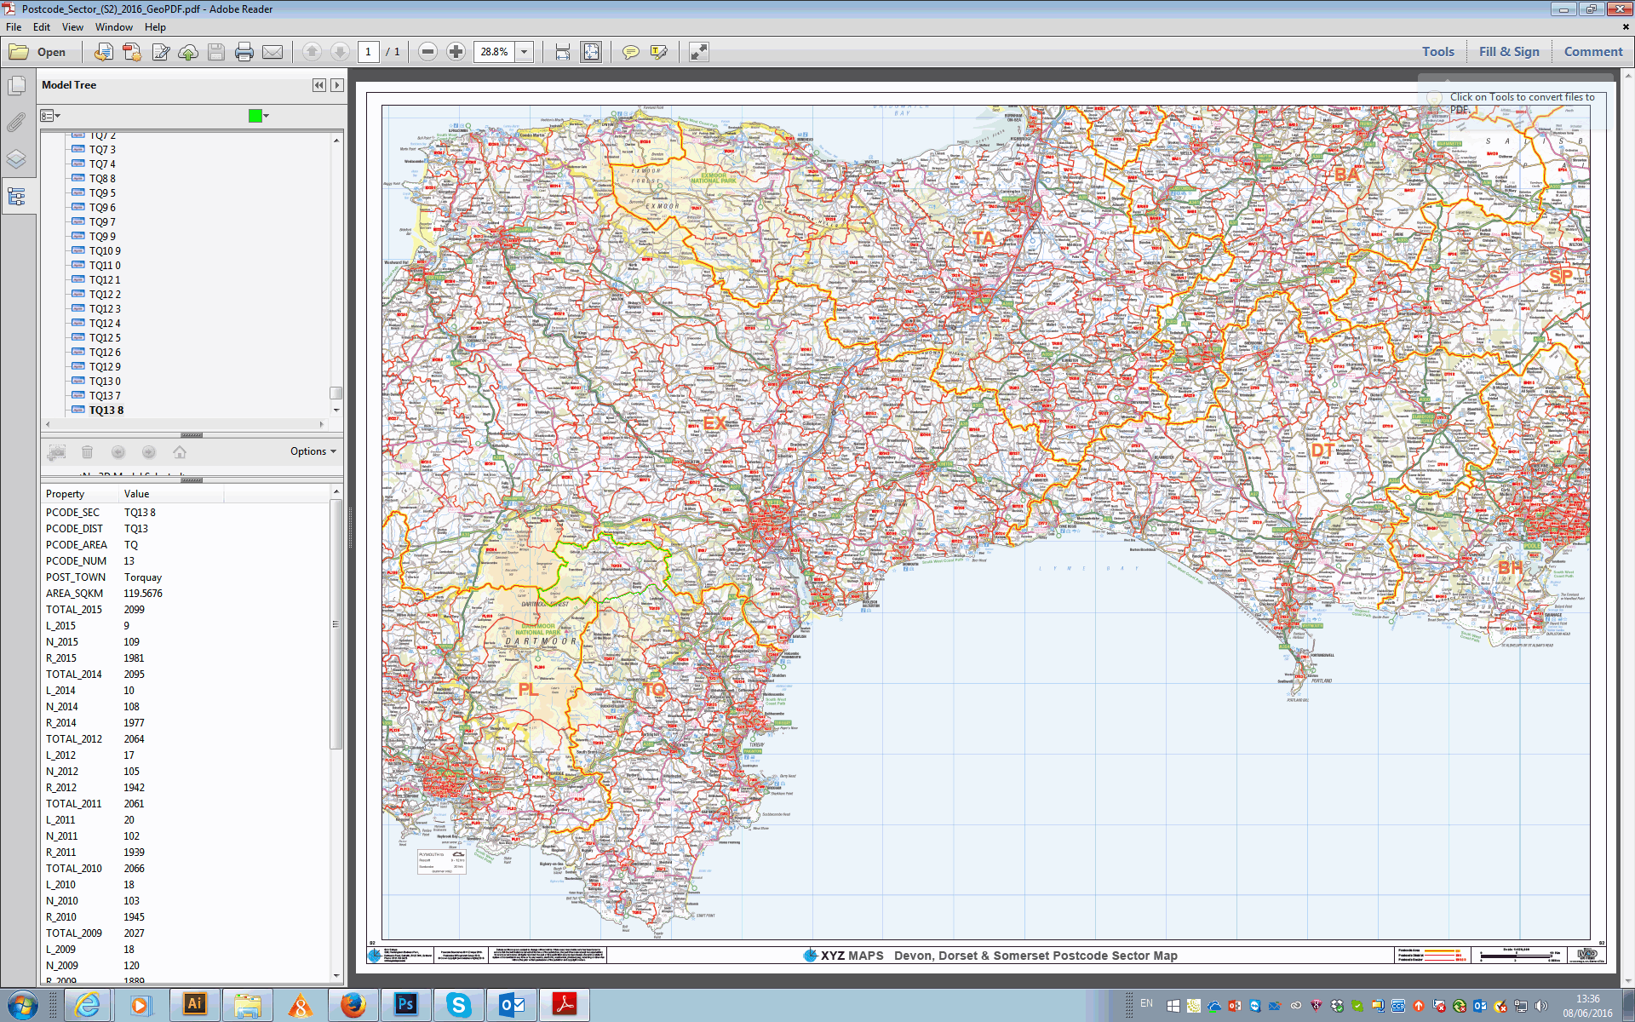
Task: Select the AREA_SQKM property row
Action: click(x=185, y=594)
